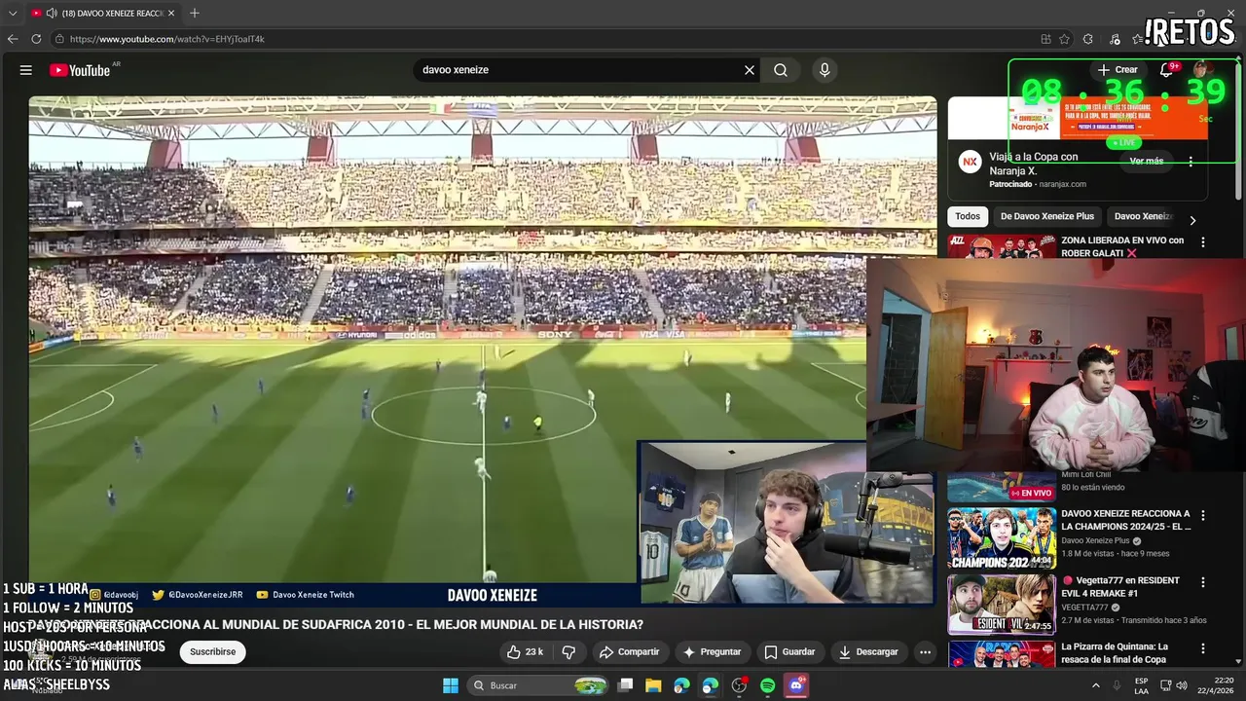Open volume control in system tray
The width and height of the screenshot is (1246, 701).
click(1182, 685)
